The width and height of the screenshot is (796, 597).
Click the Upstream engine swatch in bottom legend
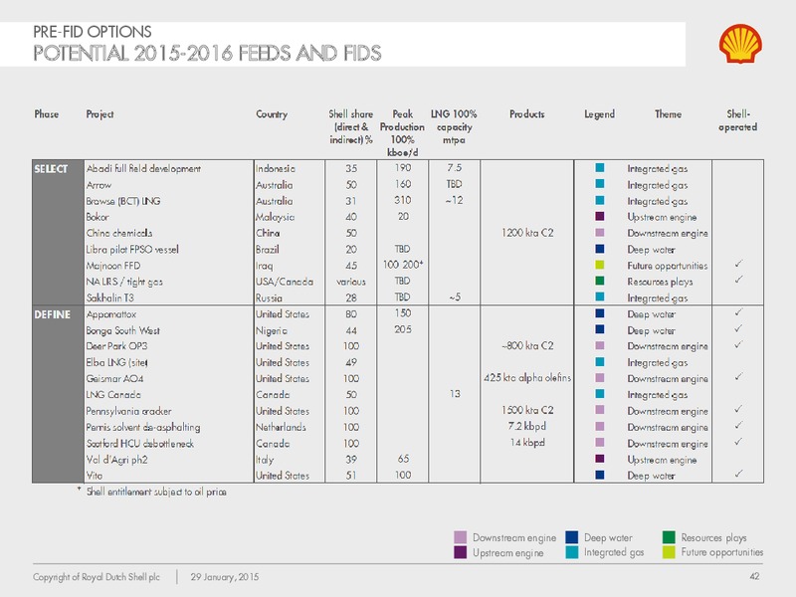[460, 552]
